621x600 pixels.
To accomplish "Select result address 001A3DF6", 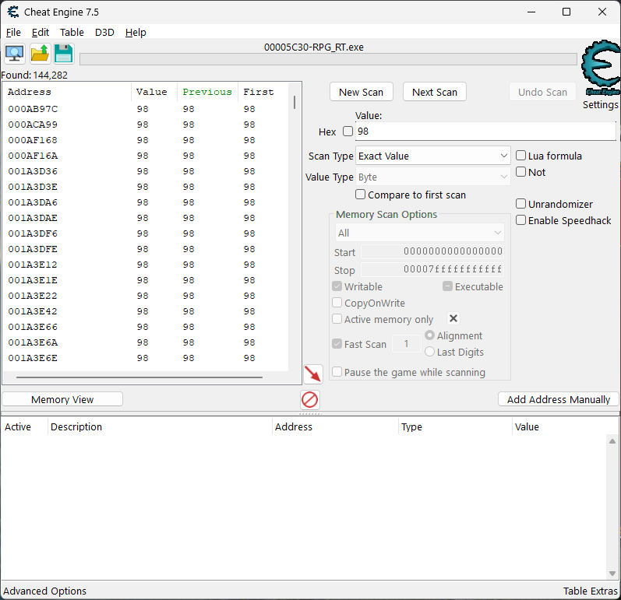I will (33, 233).
